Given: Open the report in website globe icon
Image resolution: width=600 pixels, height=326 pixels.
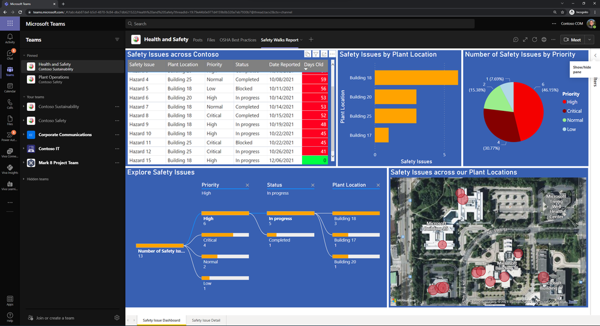Looking at the screenshot, I should coord(544,40).
